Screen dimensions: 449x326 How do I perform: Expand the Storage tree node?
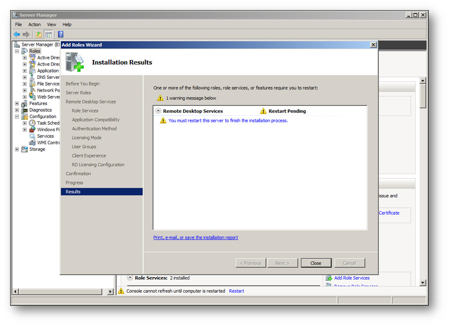[x=17, y=149]
